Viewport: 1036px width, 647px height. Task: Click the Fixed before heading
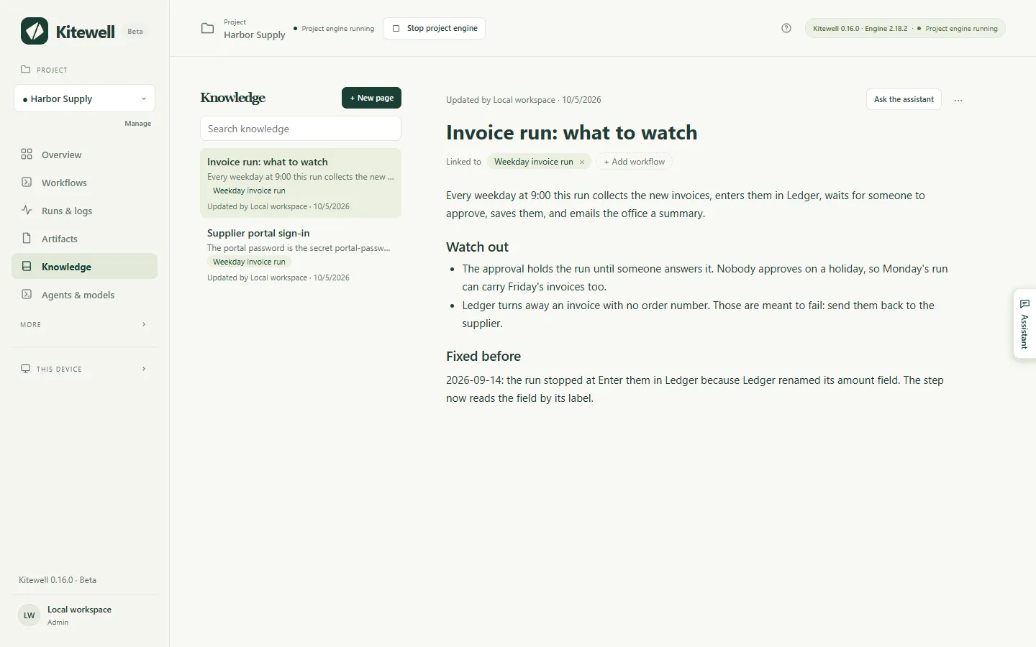pyautogui.click(x=483, y=356)
